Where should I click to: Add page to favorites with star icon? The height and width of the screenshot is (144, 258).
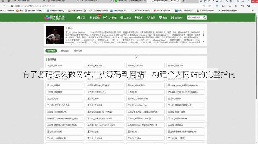coord(210,6)
